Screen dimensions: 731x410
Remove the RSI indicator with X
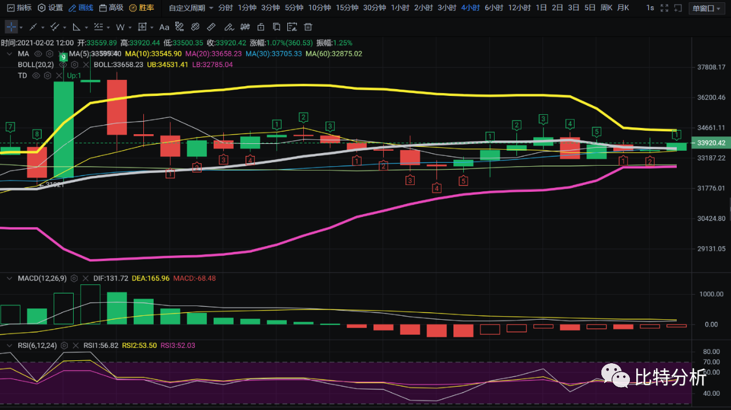[75, 345]
